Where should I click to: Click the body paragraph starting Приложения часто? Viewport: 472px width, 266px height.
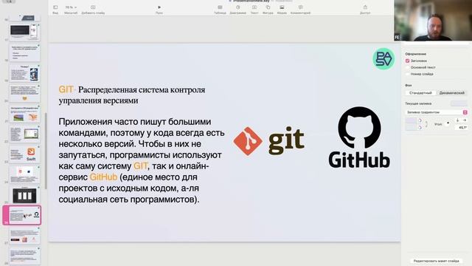click(142, 160)
